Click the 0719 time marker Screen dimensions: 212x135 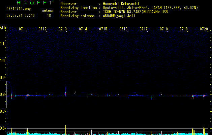pos(184,29)
